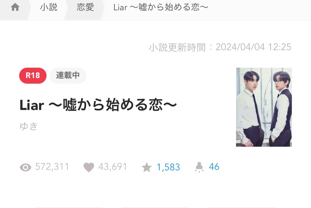
Task: Click the 43,691 likes number
Action: [113, 167]
